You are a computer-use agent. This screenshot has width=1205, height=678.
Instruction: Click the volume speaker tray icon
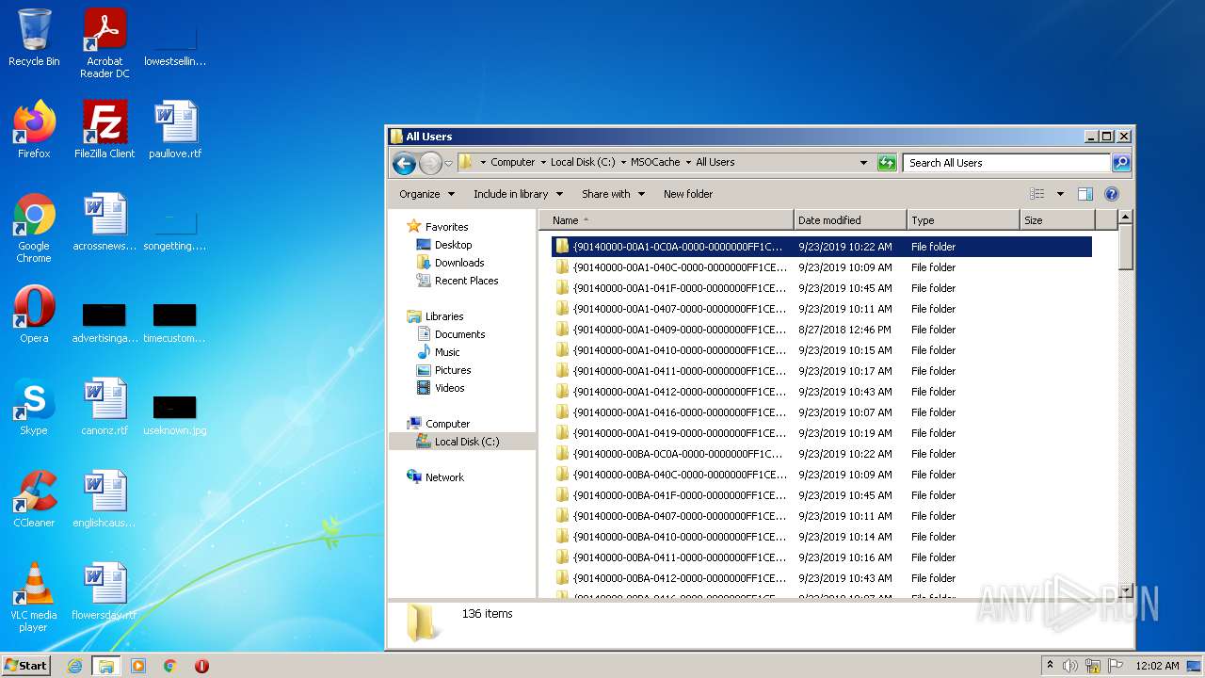pos(1070,666)
